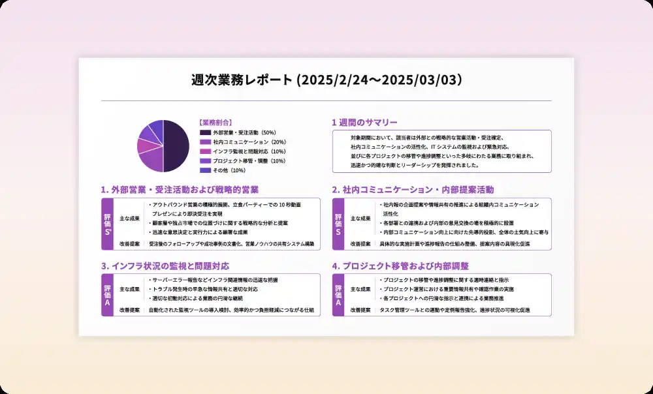Click the プロジェクト移管・調整 legend swatch

point(204,160)
